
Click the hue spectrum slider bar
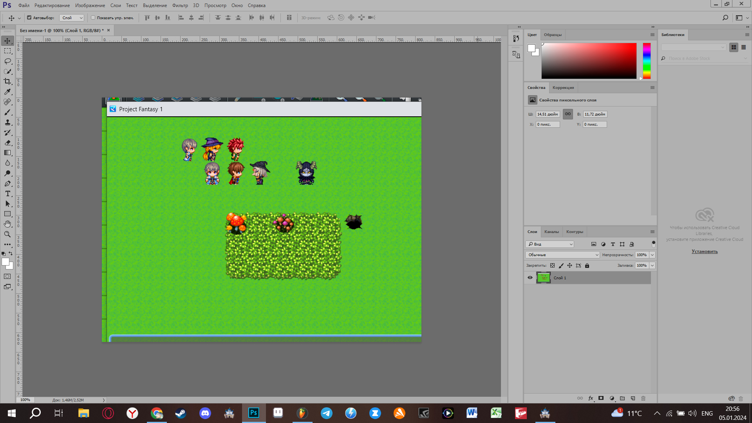(x=647, y=61)
